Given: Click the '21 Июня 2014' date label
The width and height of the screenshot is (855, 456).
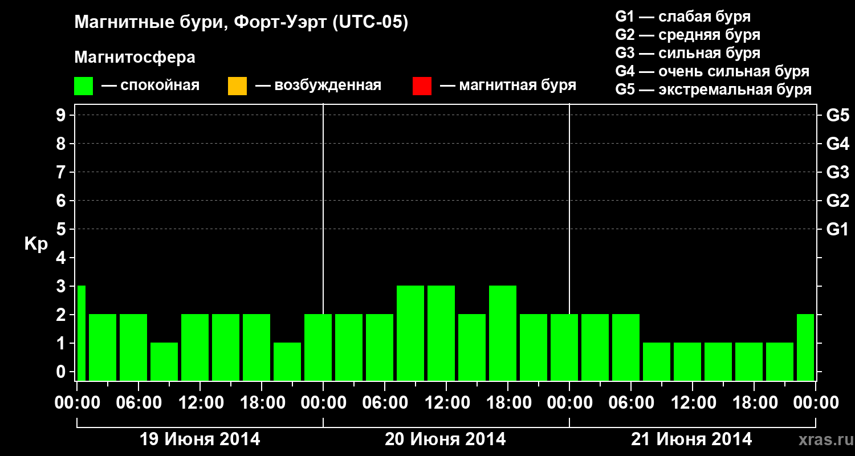Looking at the screenshot, I should click(691, 439).
